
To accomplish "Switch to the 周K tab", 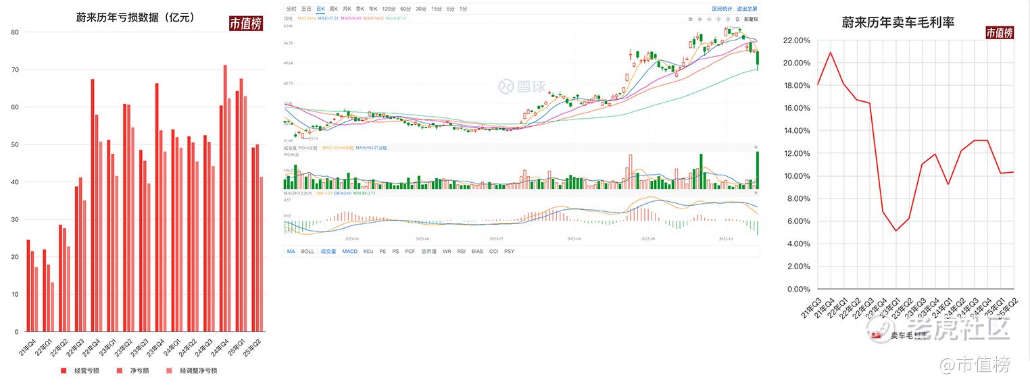I will [x=334, y=9].
